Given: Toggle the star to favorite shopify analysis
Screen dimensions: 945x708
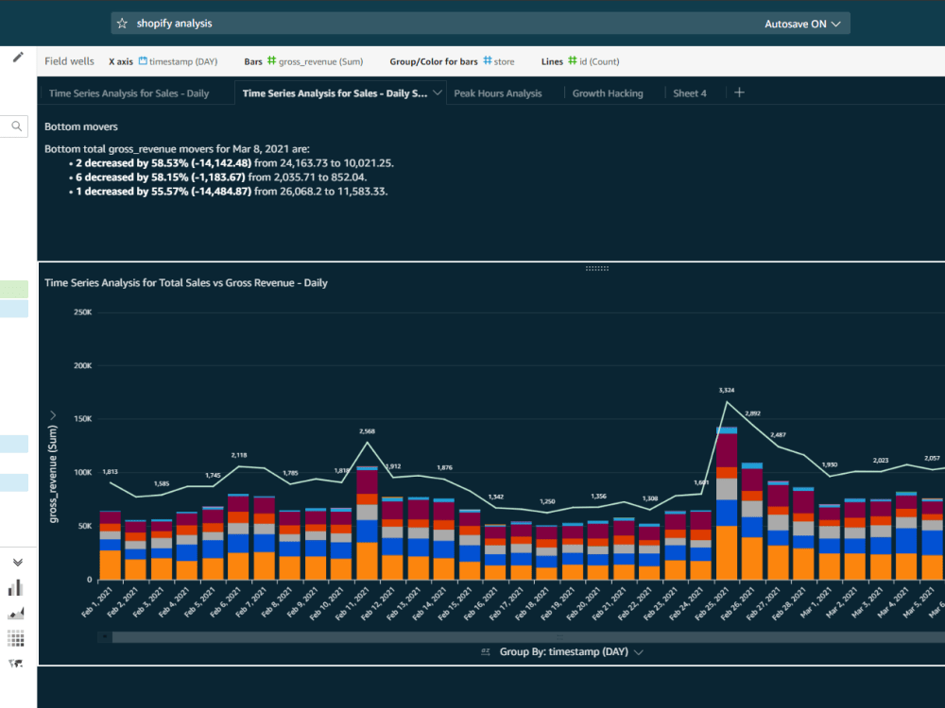Looking at the screenshot, I should tap(121, 21).
